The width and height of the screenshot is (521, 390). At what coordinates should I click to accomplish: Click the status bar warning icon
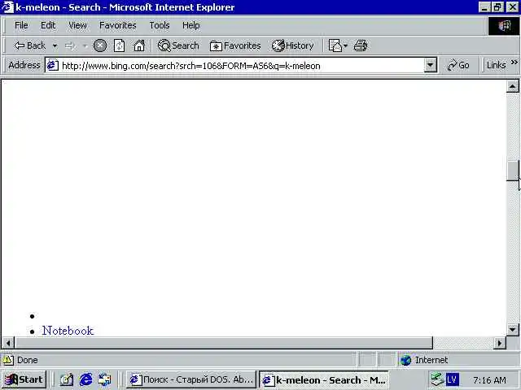(8, 360)
